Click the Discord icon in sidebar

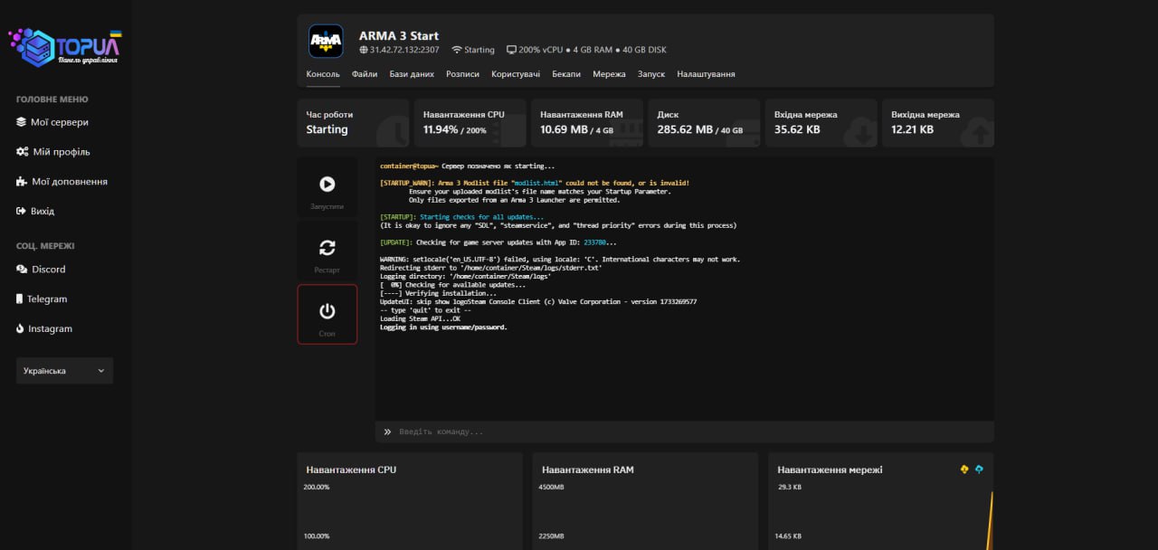pos(22,270)
